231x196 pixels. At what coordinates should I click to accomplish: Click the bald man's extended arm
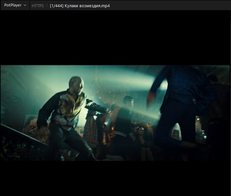[x=97, y=107]
